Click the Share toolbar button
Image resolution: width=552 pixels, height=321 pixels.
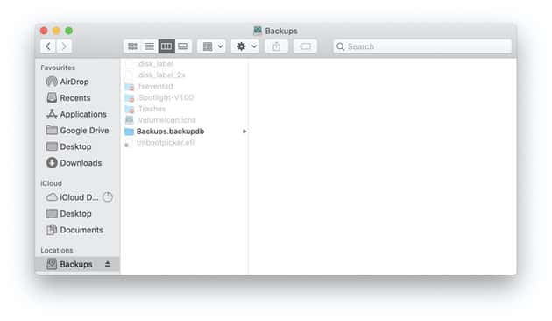276,46
